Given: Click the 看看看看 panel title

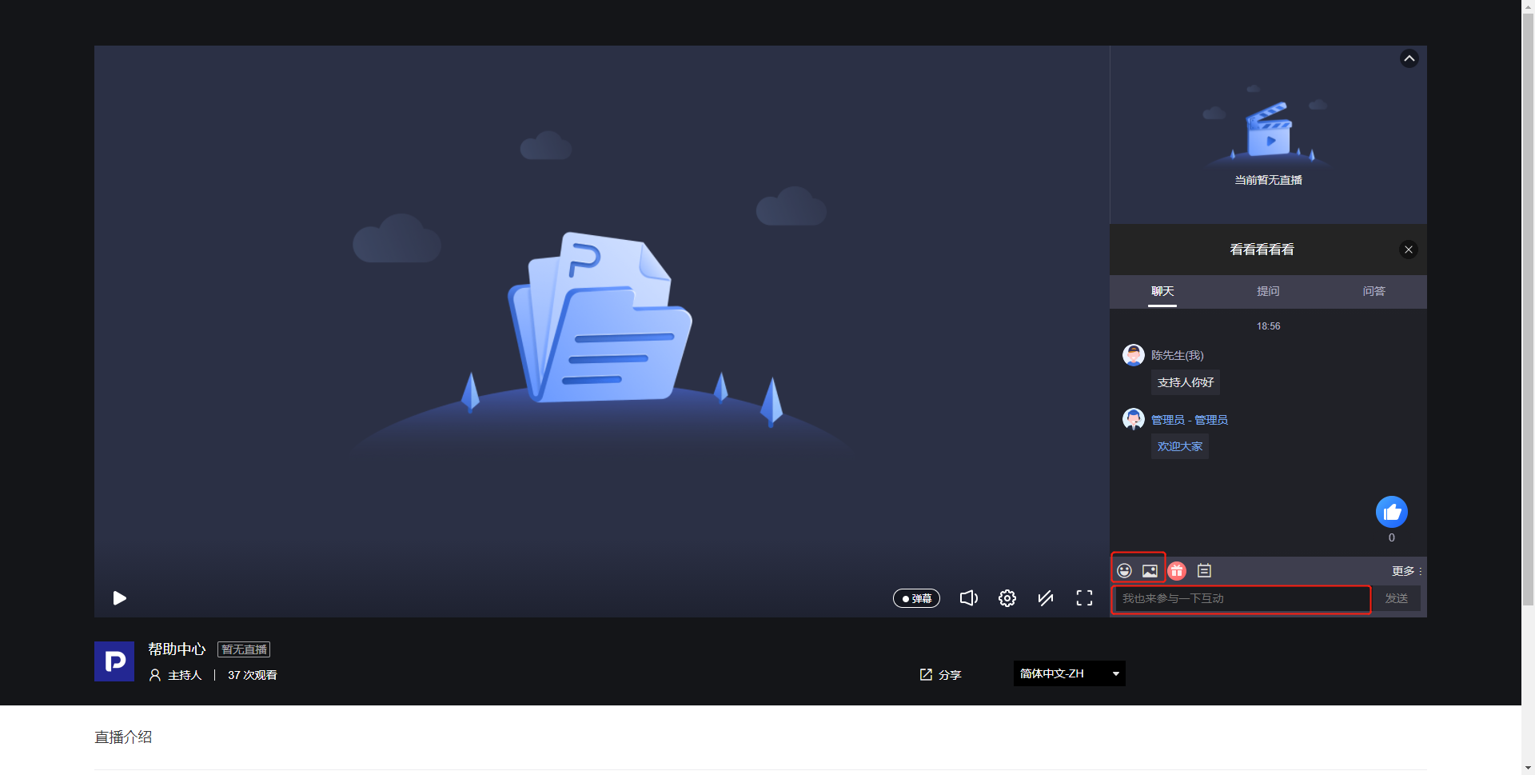Looking at the screenshot, I should (x=1262, y=250).
